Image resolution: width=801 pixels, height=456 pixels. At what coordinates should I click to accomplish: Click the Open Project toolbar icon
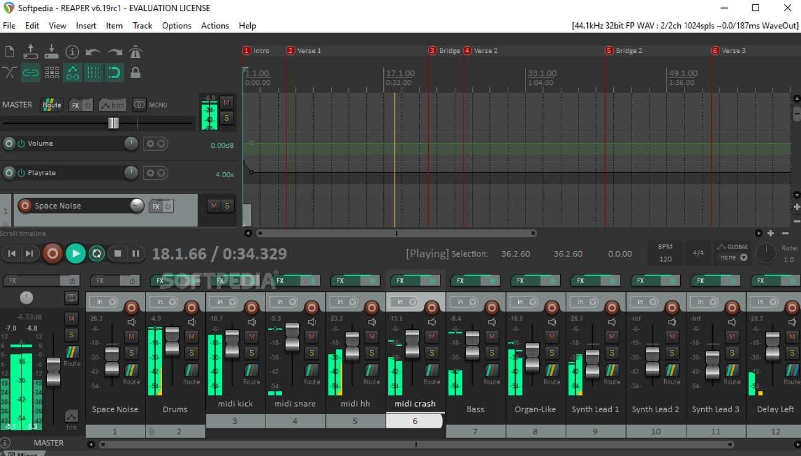[x=30, y=52]
